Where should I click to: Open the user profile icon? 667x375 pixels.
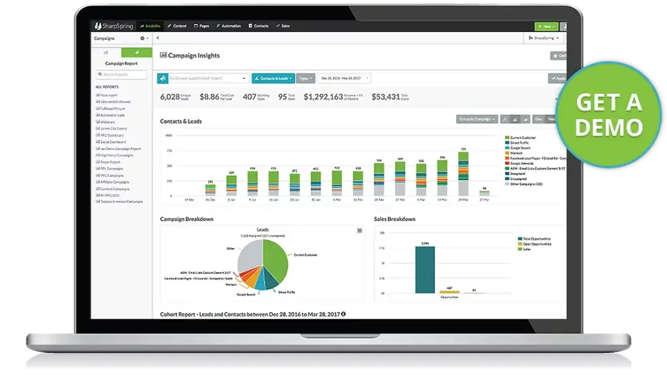tap(563, 26)
